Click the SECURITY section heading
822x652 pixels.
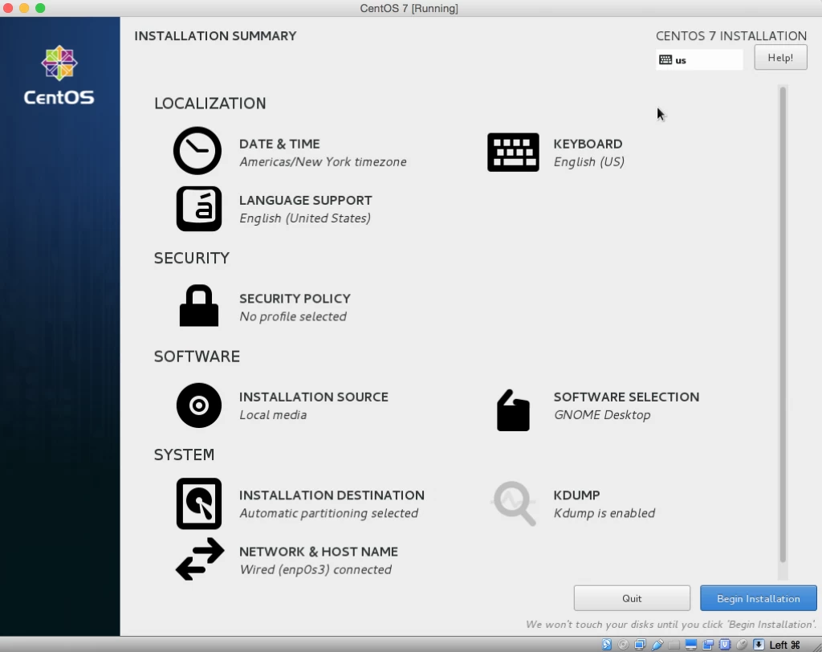[191, 258]
